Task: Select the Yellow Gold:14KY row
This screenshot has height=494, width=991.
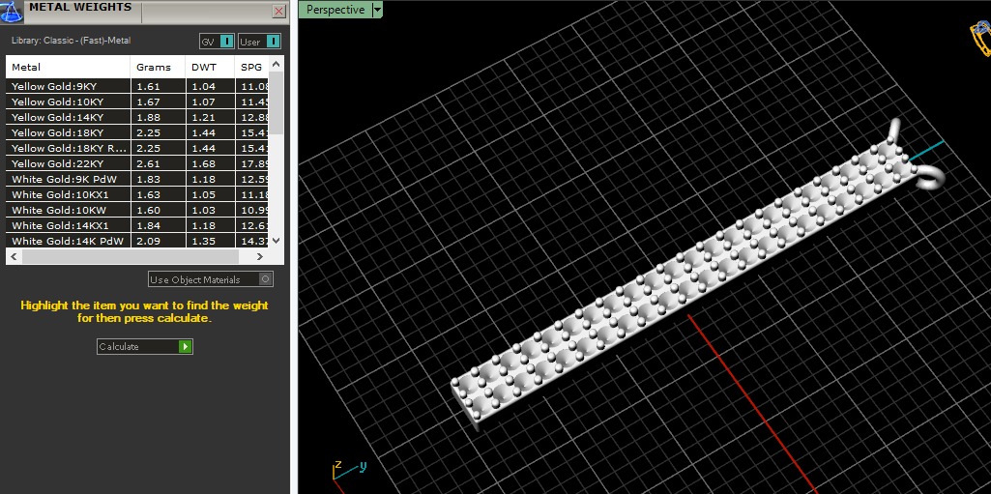Action: pos(137,117)
